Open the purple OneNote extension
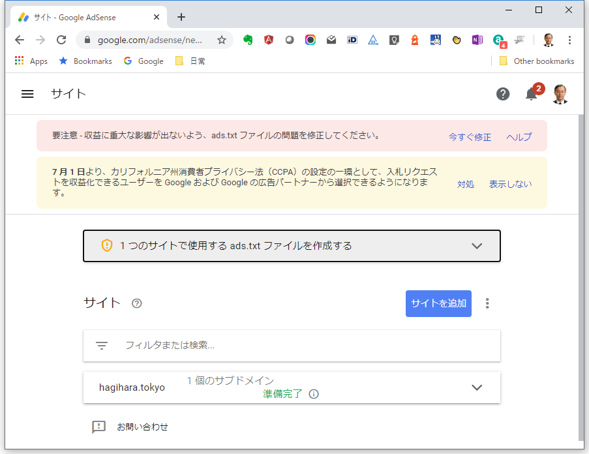This screenshot has width=589, height=454. [x=477, y=40]
